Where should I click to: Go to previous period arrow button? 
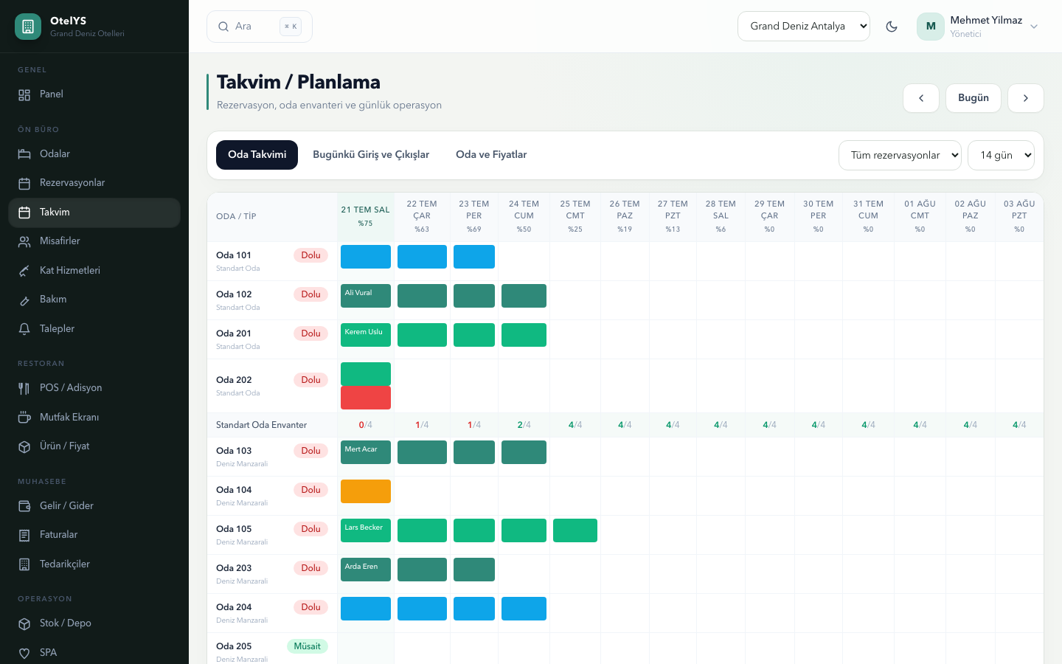[x=921, y=98]
